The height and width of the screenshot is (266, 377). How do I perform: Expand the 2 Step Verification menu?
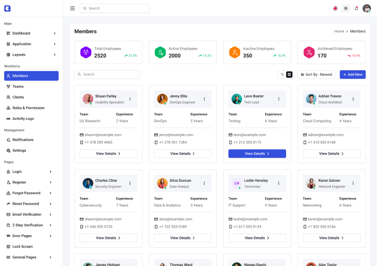tap(29, 225)
